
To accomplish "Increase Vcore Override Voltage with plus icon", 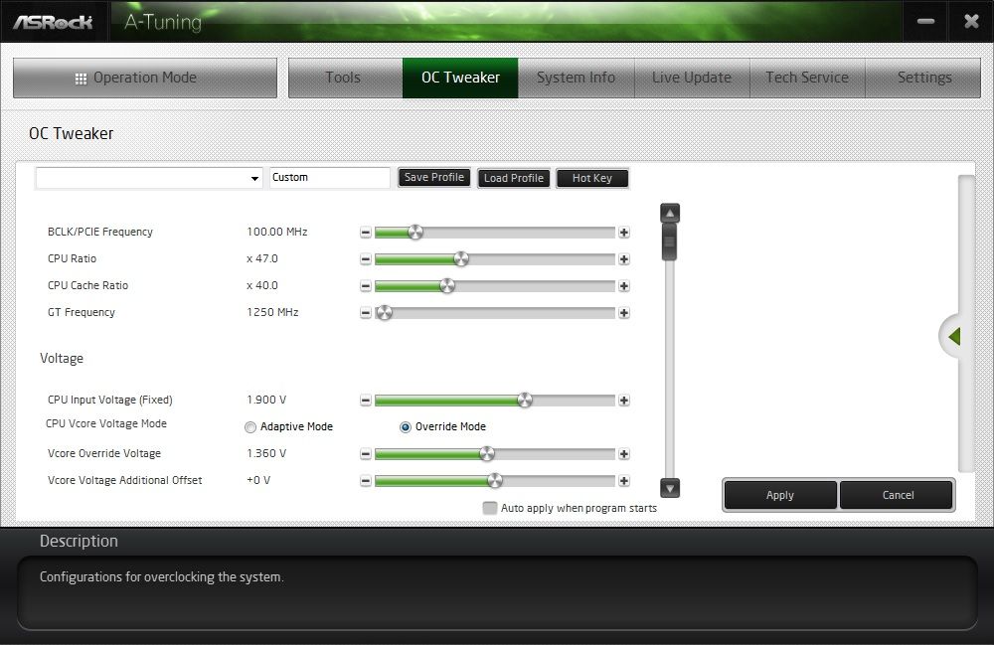I will (x=624, y=454).
